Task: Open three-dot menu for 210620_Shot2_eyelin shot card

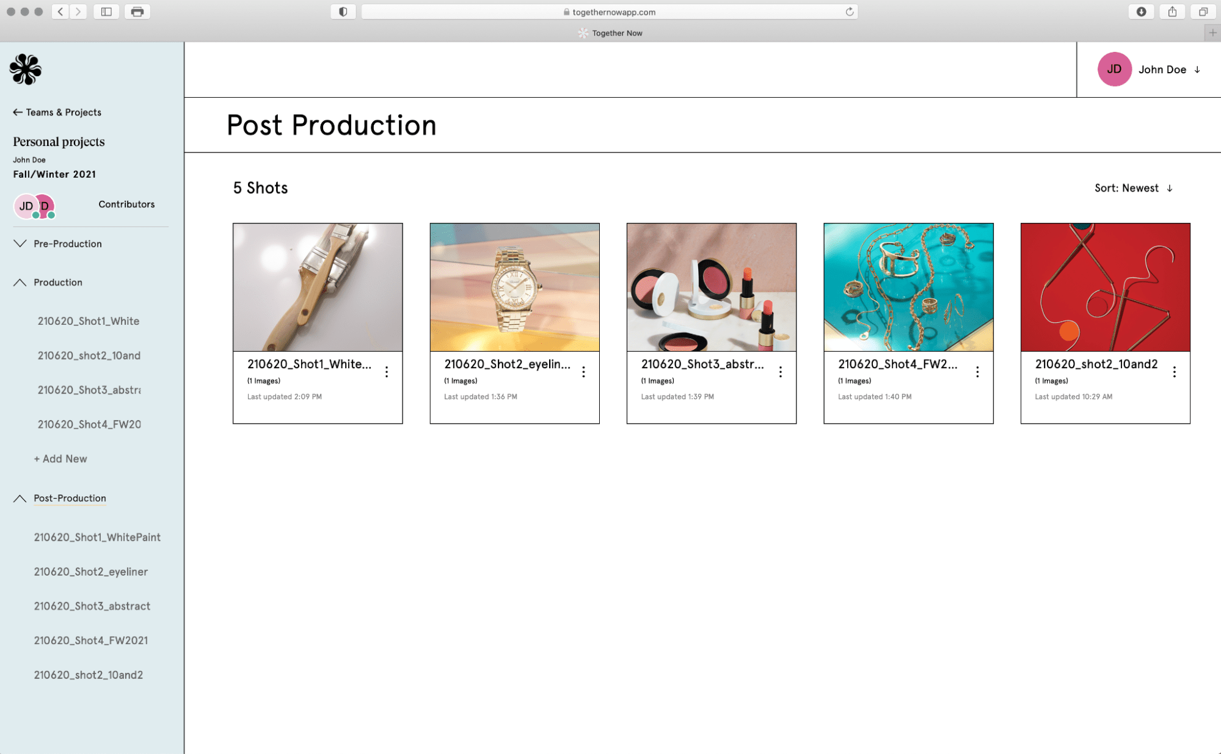Action: tap(583, 372)
